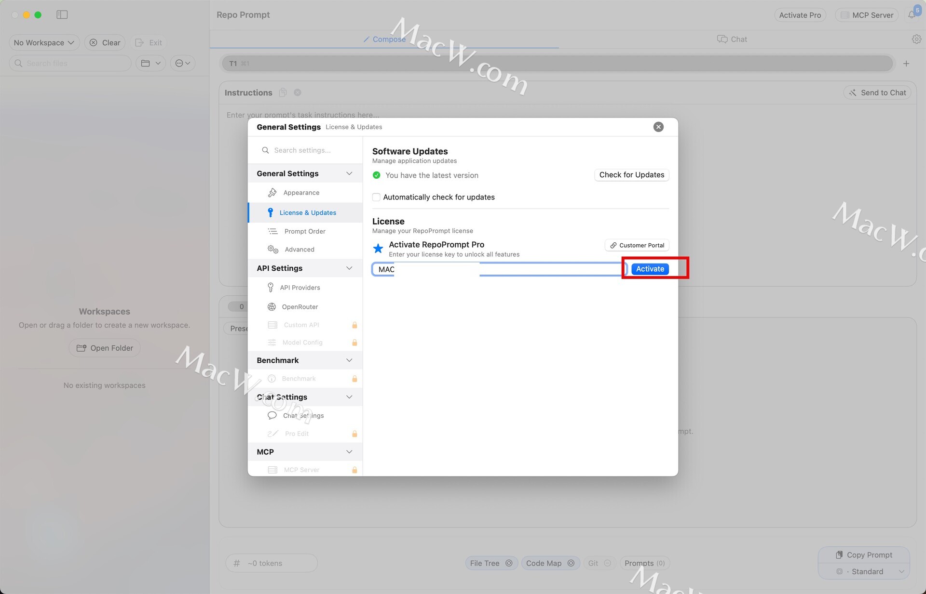Viewport: 926px width, 594px height.
Task: Collapse the Benchmark section chevron
Action: (349, 360)
